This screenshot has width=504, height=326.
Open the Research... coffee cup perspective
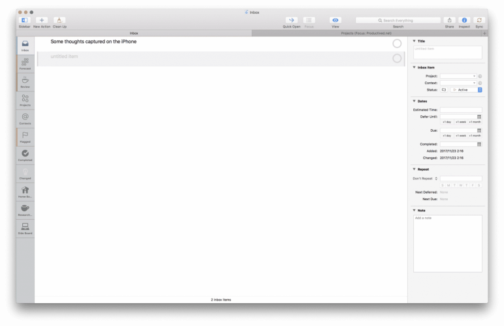(25, 210)
